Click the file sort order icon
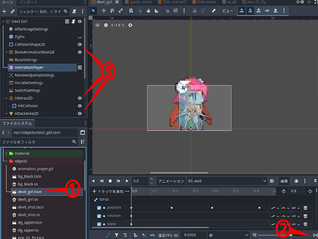 [83, 142]
